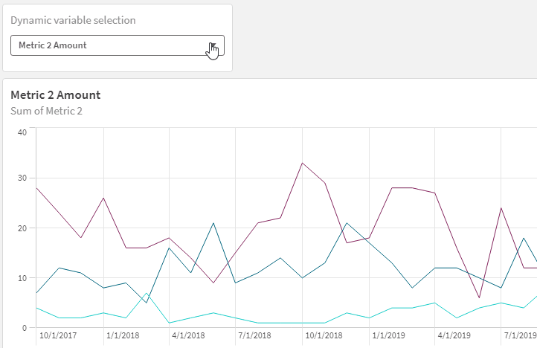Click the Sum of Metric 2 subtitle
Viewport: 537px width, 348px height.
pyautogui.click(x=46, y=111)
